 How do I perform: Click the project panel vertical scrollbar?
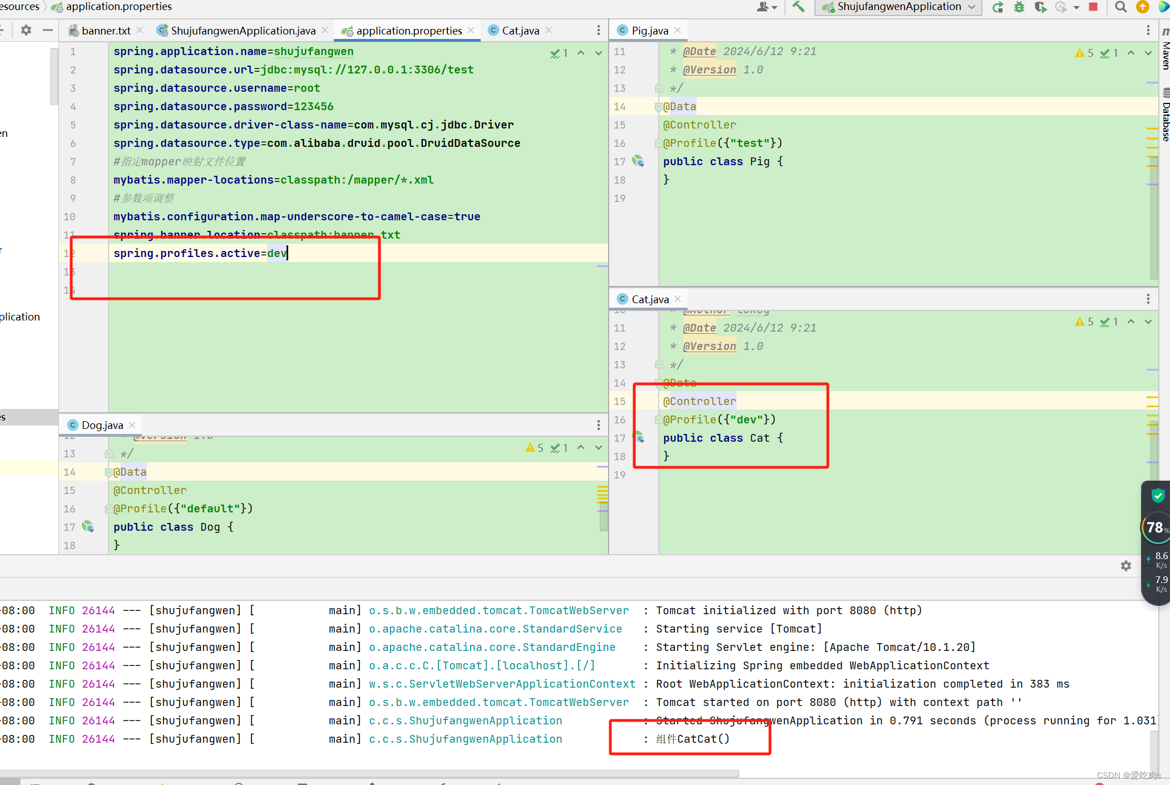(54, 76)
